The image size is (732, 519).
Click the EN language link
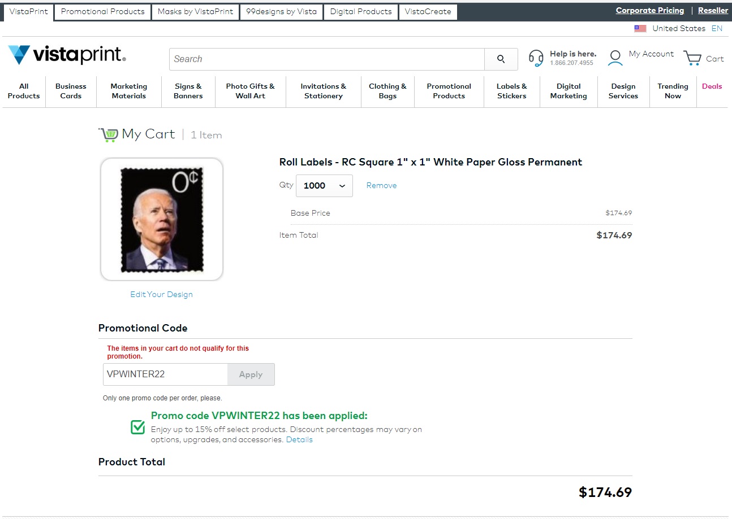click(717, 28)
